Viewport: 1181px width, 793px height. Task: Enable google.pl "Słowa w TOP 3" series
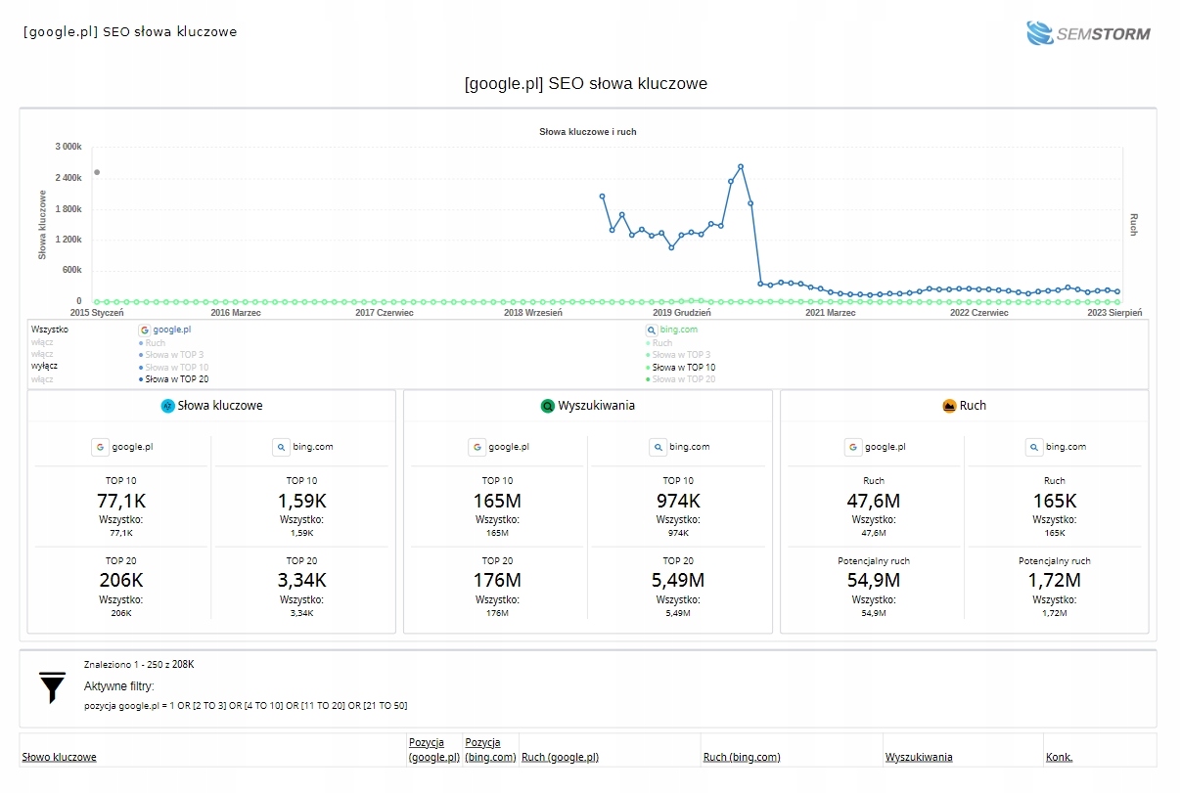click(x=174, y=355)
